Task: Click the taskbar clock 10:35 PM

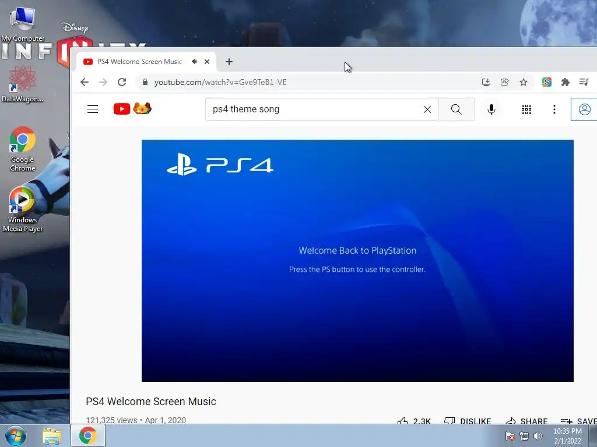Action: click(567, 435)
